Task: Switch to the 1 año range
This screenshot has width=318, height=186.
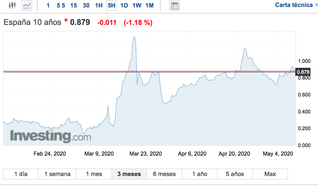Action: tap(200, 174)
